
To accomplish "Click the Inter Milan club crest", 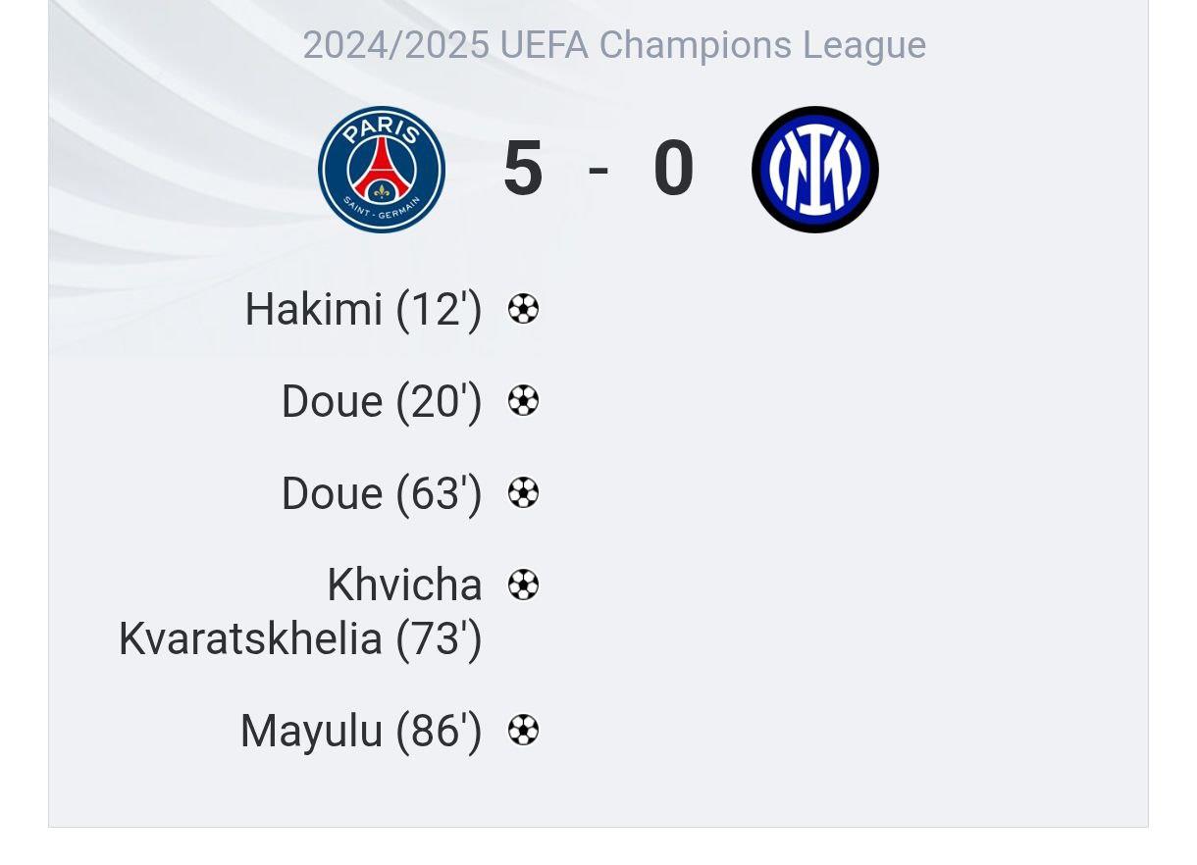I will [x=815, y=170].
